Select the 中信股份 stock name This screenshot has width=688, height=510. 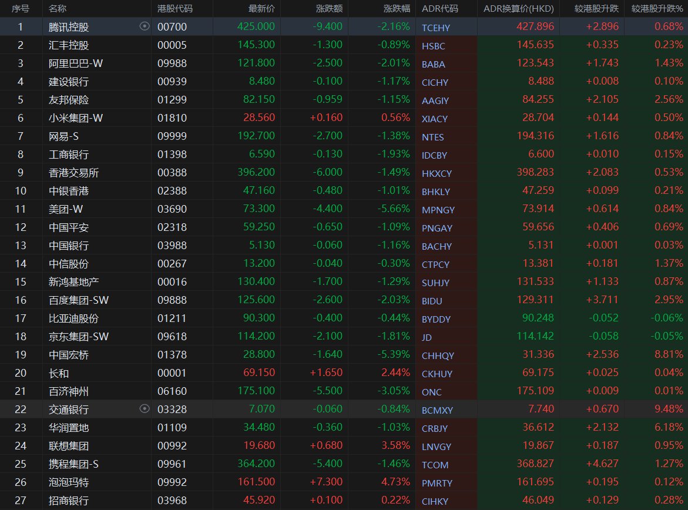(69, 264)
